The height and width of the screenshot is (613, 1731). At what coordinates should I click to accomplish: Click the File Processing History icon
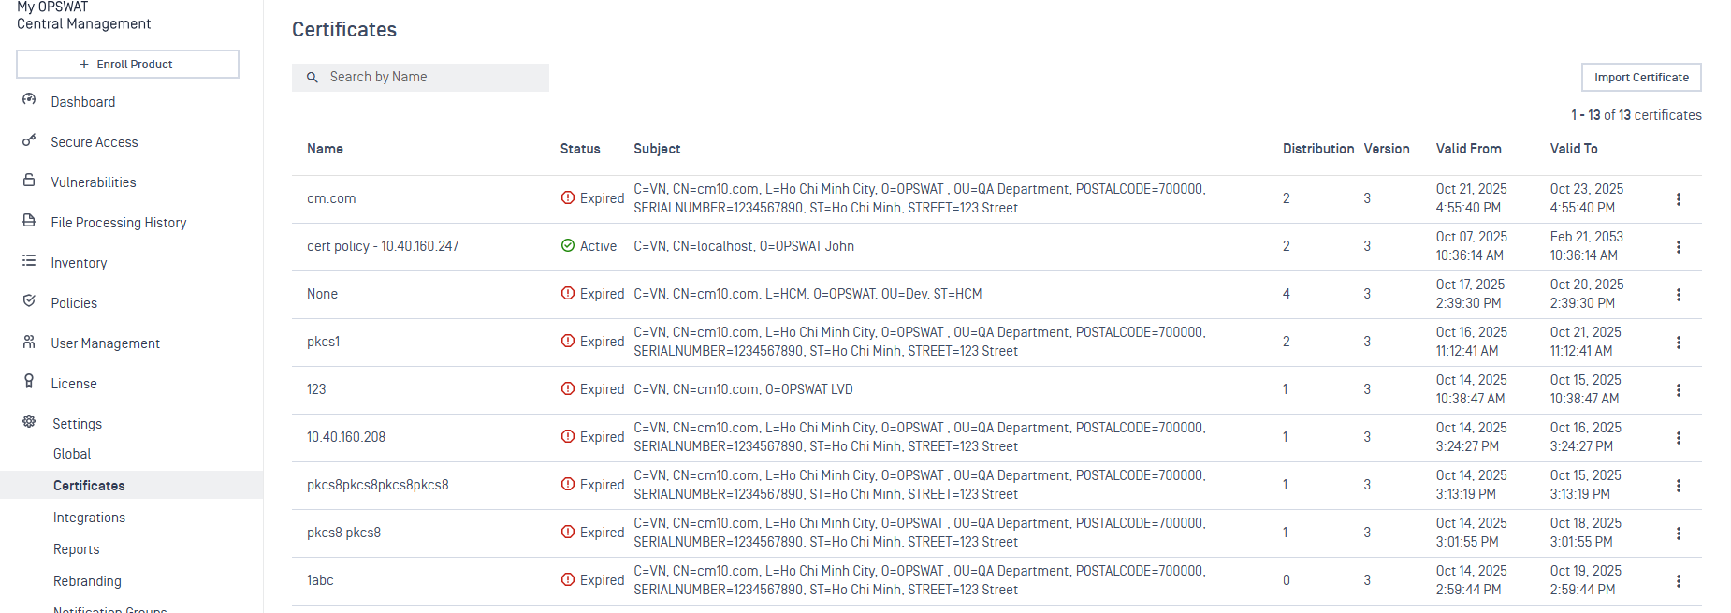pos(29,221)
